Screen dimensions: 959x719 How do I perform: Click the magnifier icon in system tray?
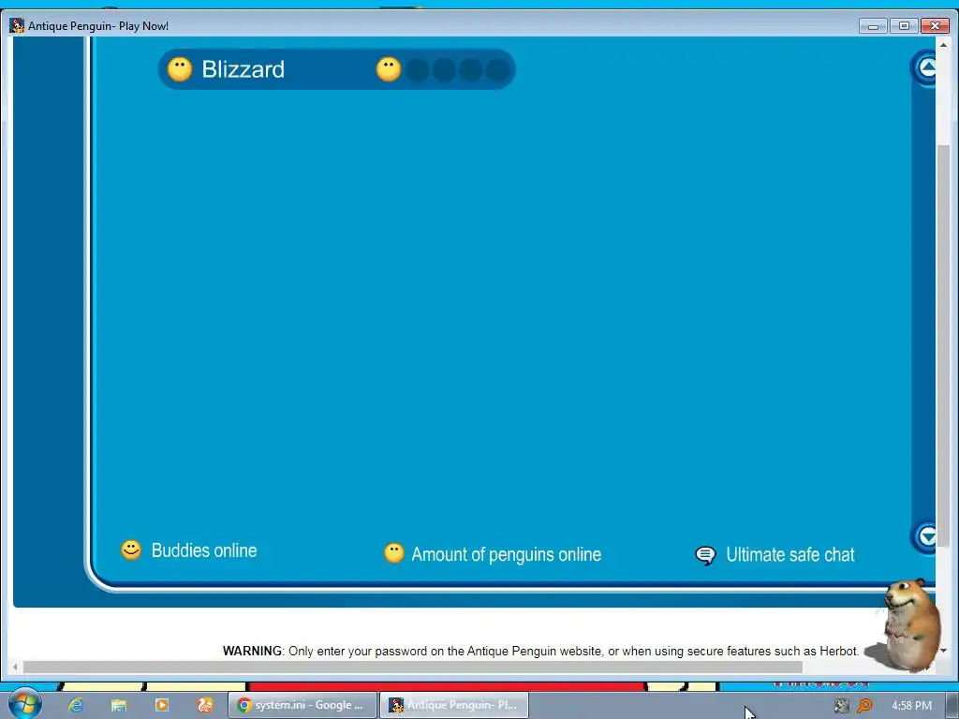tap(864, 706)
